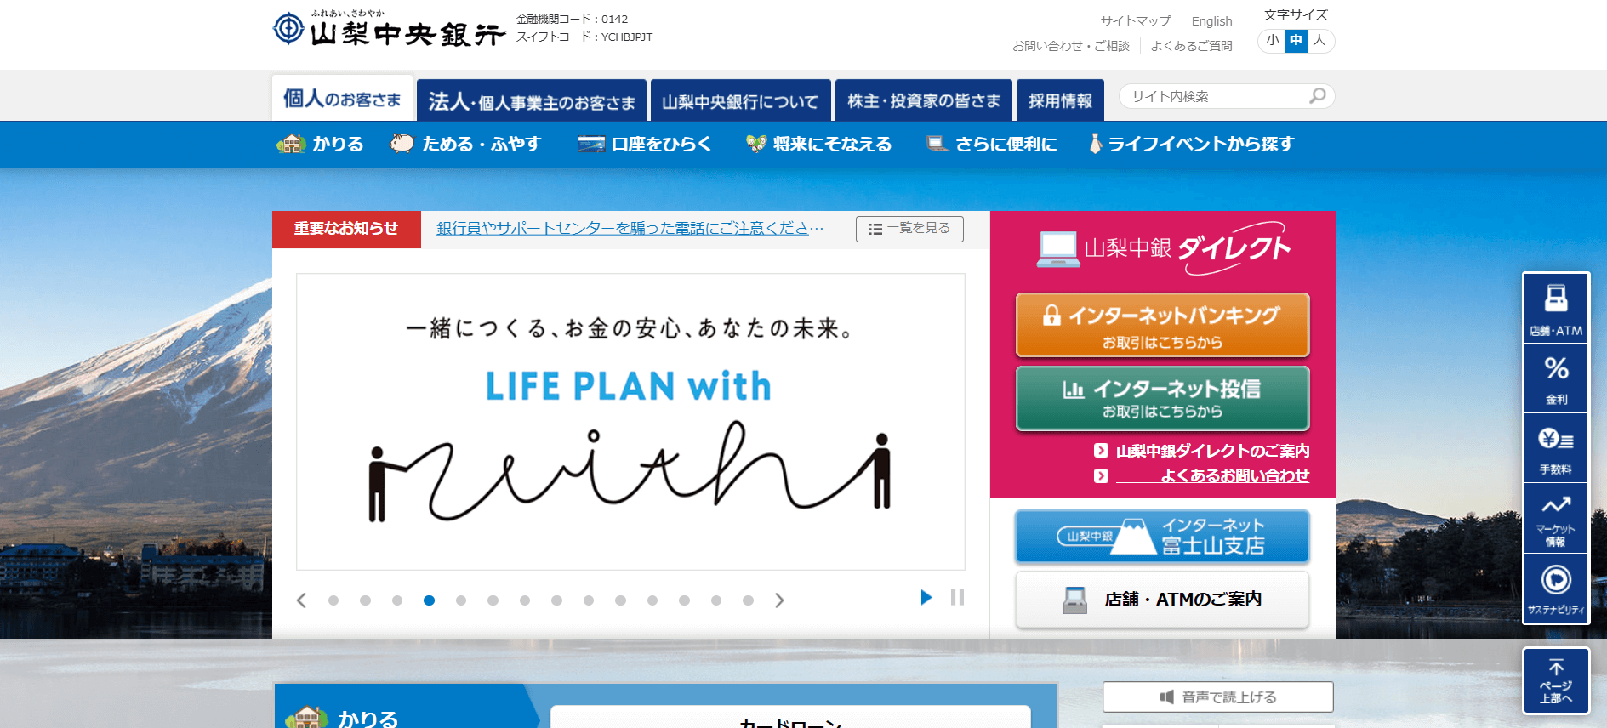1607x728 pixels.
Task: Select the active fourth carousel dot
Action: [429, 600]
